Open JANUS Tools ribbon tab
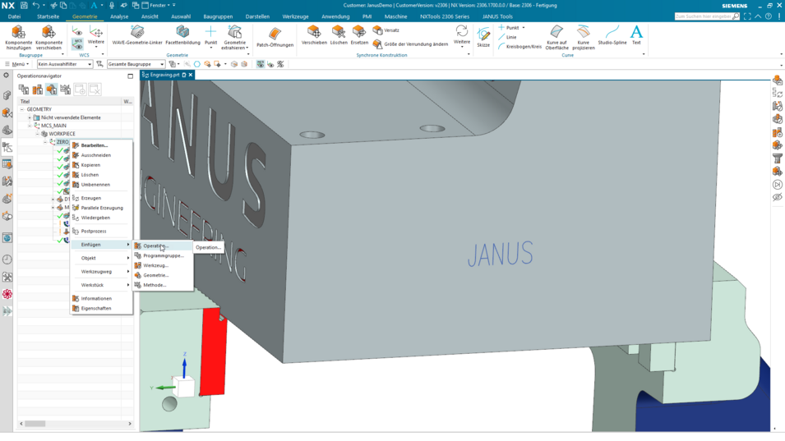The image size is (785, 441). pyautogui.click(x=497, y=16)
